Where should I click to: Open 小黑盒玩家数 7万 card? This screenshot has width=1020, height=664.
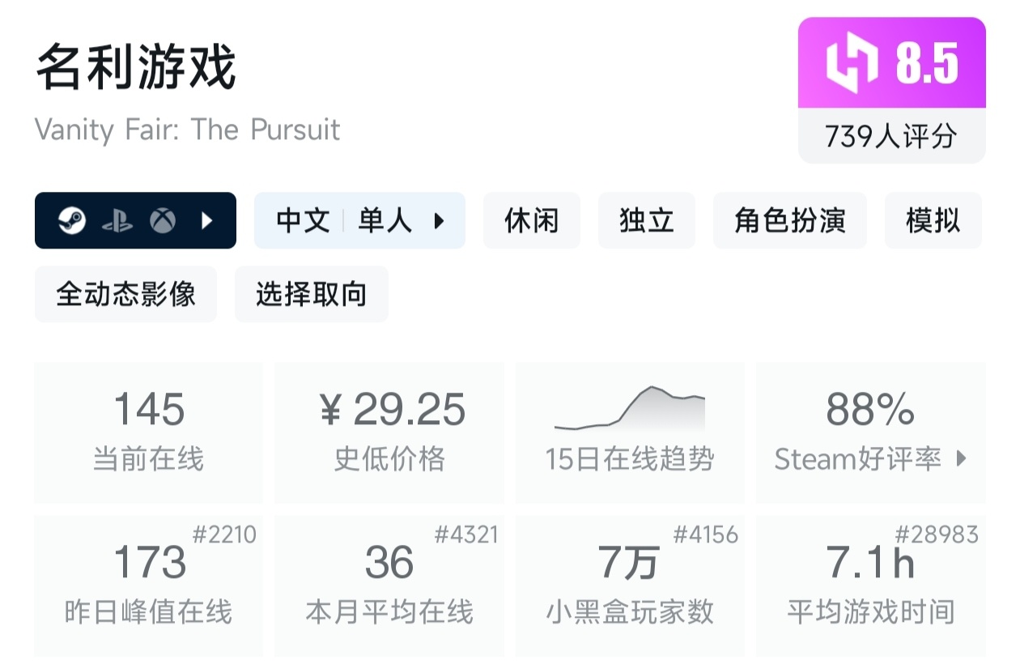[630, 585]
